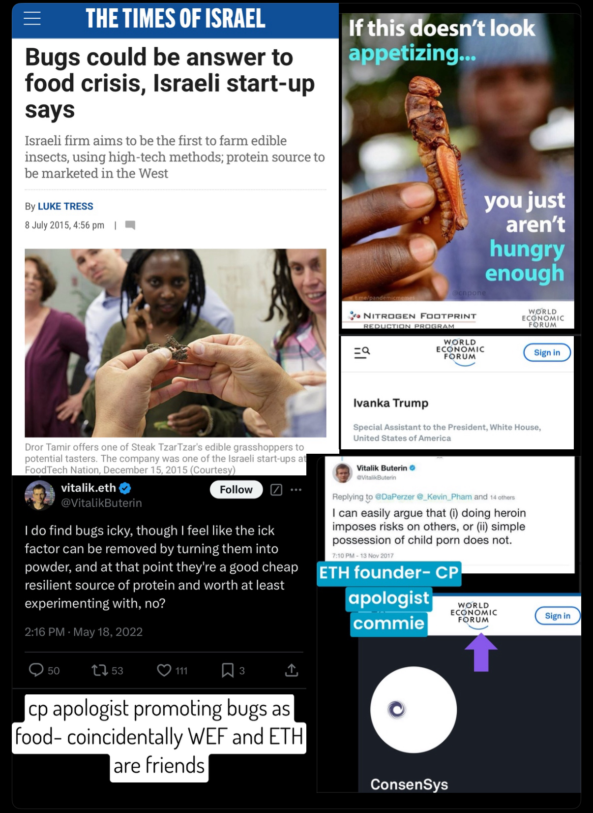The width and height of the screenshot is (593, 813).
Task: Click the World Economic Forum logo above Ivanka Trump
Action: pyautogui.click(x=460, y=351)
